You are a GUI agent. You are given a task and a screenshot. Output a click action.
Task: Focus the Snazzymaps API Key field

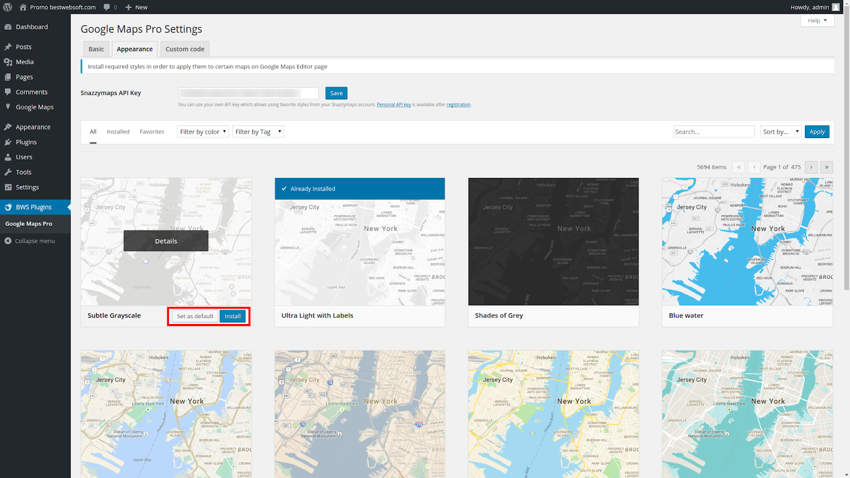tap(248, 93)
